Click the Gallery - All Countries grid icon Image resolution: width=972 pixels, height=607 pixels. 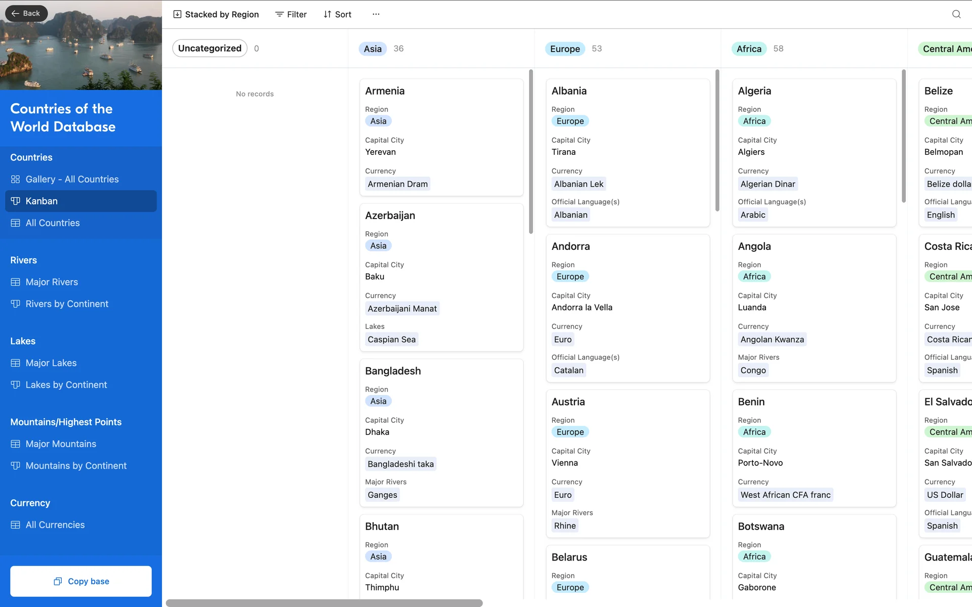coord(16,179)
